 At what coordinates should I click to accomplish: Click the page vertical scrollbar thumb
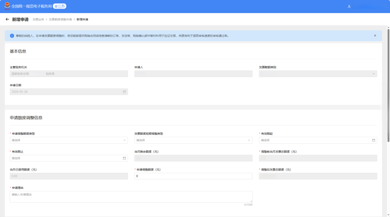coord(388,86)
